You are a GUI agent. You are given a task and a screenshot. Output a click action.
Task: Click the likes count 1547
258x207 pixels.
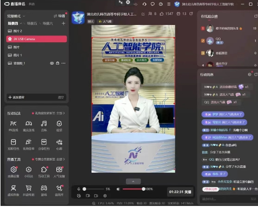[x=167, y=14]
